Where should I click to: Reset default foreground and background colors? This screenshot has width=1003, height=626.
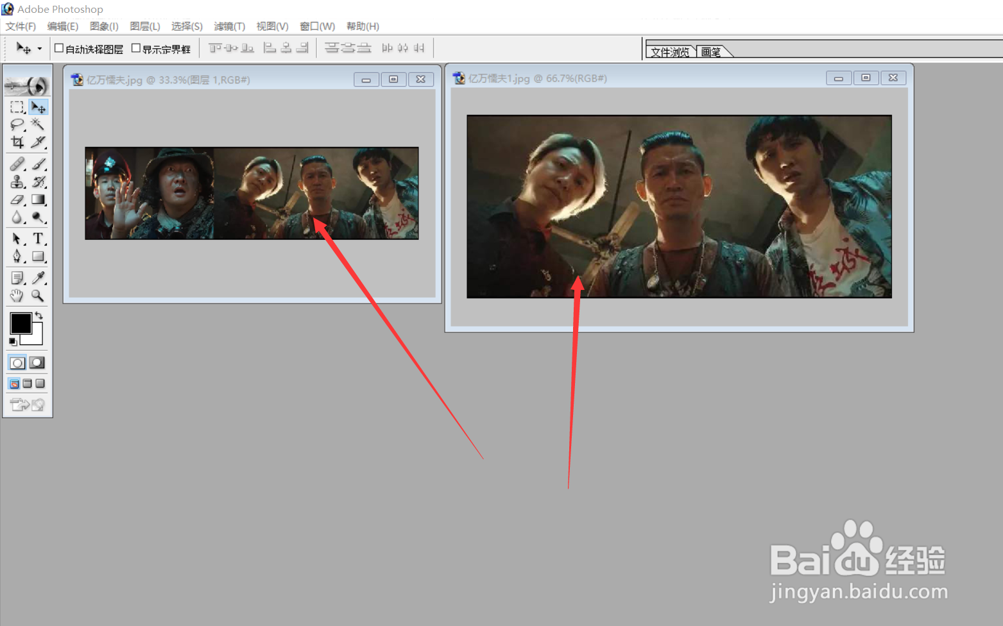(13, 342)
